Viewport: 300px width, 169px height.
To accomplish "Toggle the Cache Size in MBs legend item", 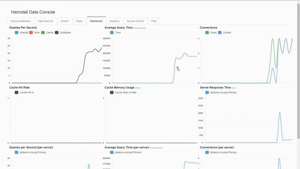I will [x=123, y=92].
